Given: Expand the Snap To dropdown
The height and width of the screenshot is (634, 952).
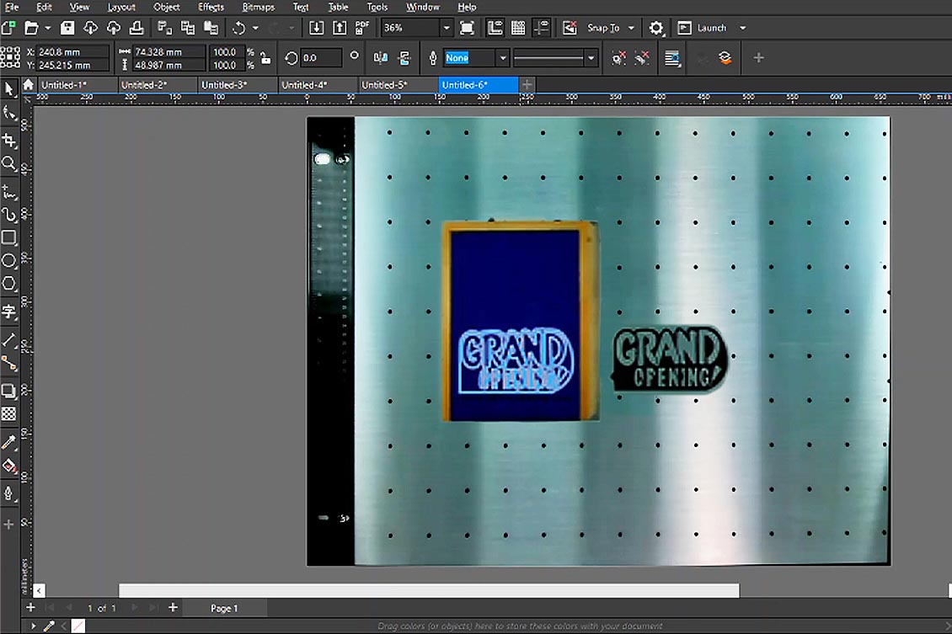Looking at the screenshot, I should click(x=631, y=28).
